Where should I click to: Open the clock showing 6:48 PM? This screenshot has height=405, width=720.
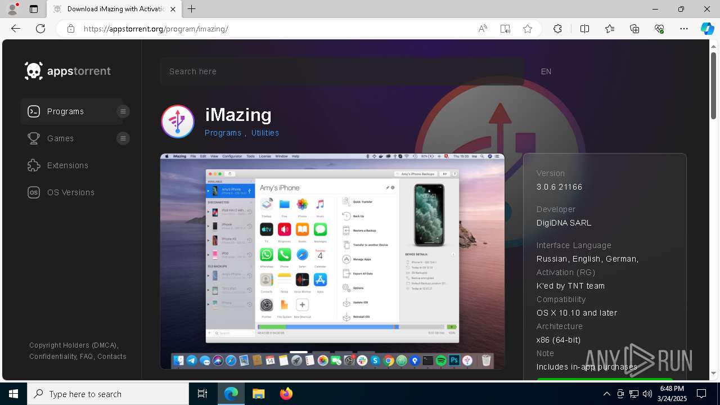coord(672,394)
